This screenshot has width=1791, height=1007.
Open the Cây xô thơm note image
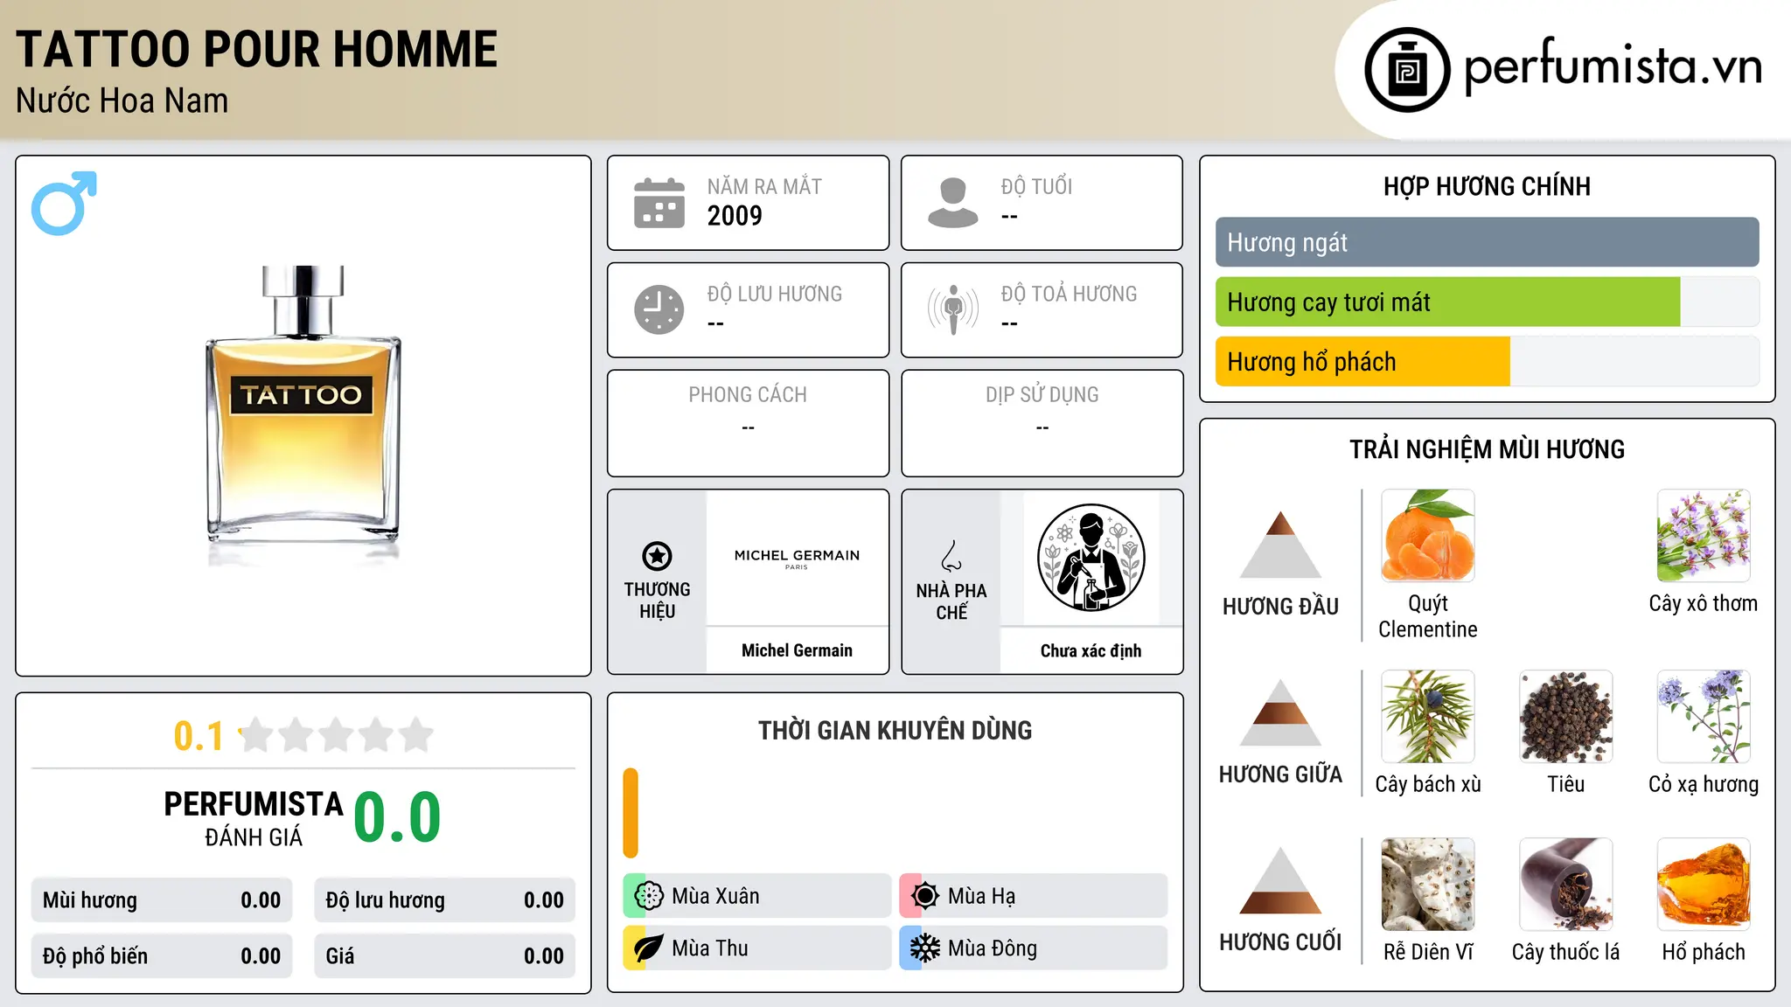pos(1704,536)
